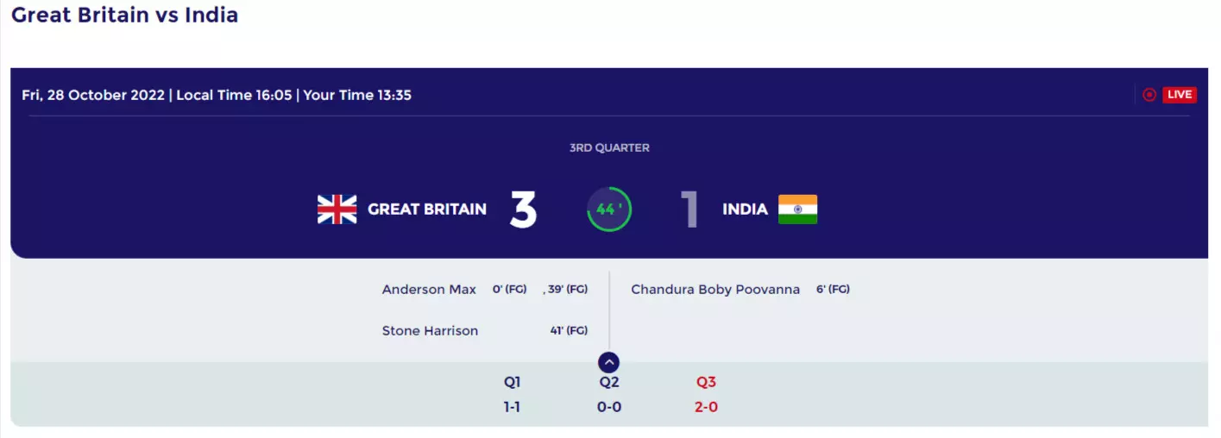Collapse the goal scorers panel with chevron
This screenshot has height=438, width=1221.
[609, 363]
